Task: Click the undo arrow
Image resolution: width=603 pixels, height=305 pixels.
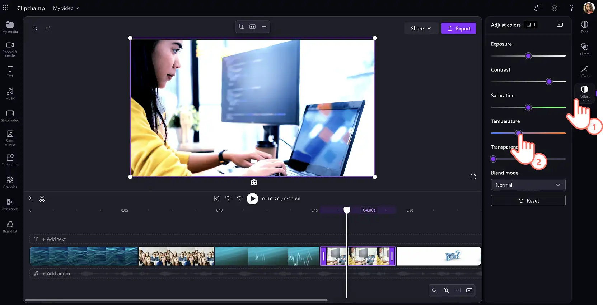Action: (x=35, y=28)
